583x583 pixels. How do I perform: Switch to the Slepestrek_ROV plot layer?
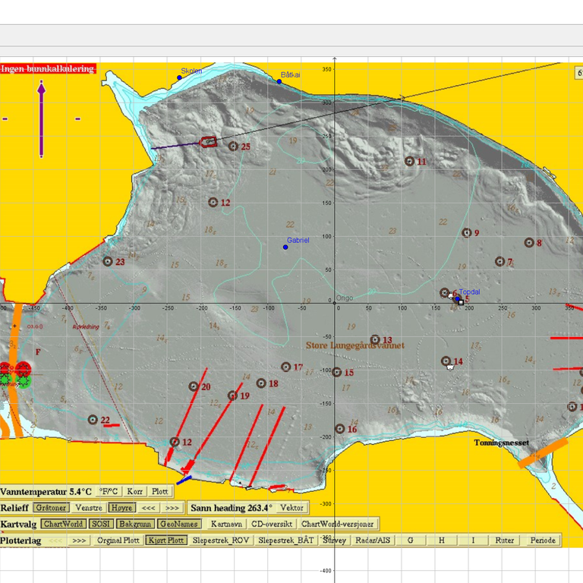(x=220, y=540)
